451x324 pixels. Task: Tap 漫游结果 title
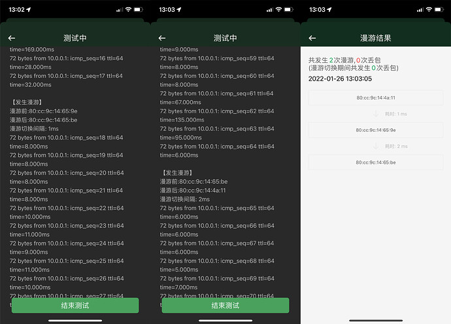pos(376,38)
